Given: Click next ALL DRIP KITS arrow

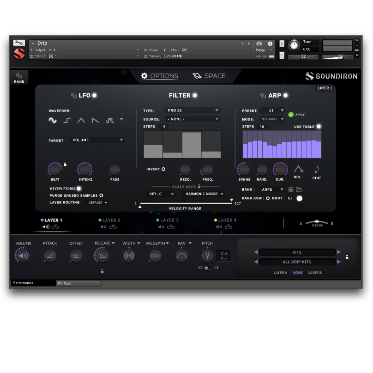Looking at the screenshot, I should click(339, 262).
